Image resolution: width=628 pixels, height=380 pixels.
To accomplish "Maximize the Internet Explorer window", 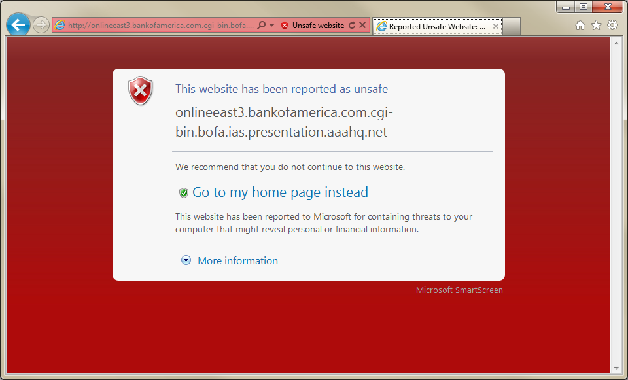I will pos(584,7).
